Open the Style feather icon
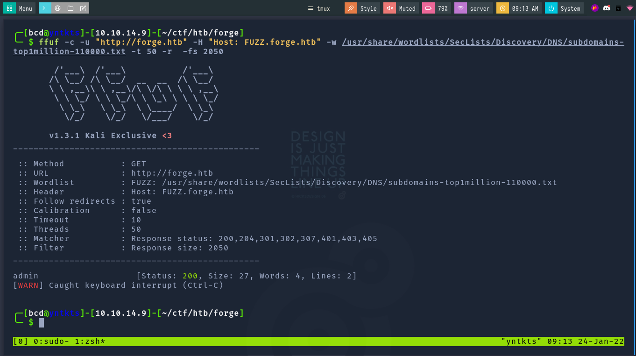The height and width of the screenshot is (356, 636). [351, 8]
